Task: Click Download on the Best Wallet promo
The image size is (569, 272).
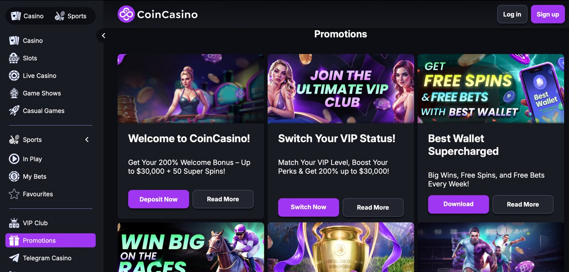Action: coord(458,204)
